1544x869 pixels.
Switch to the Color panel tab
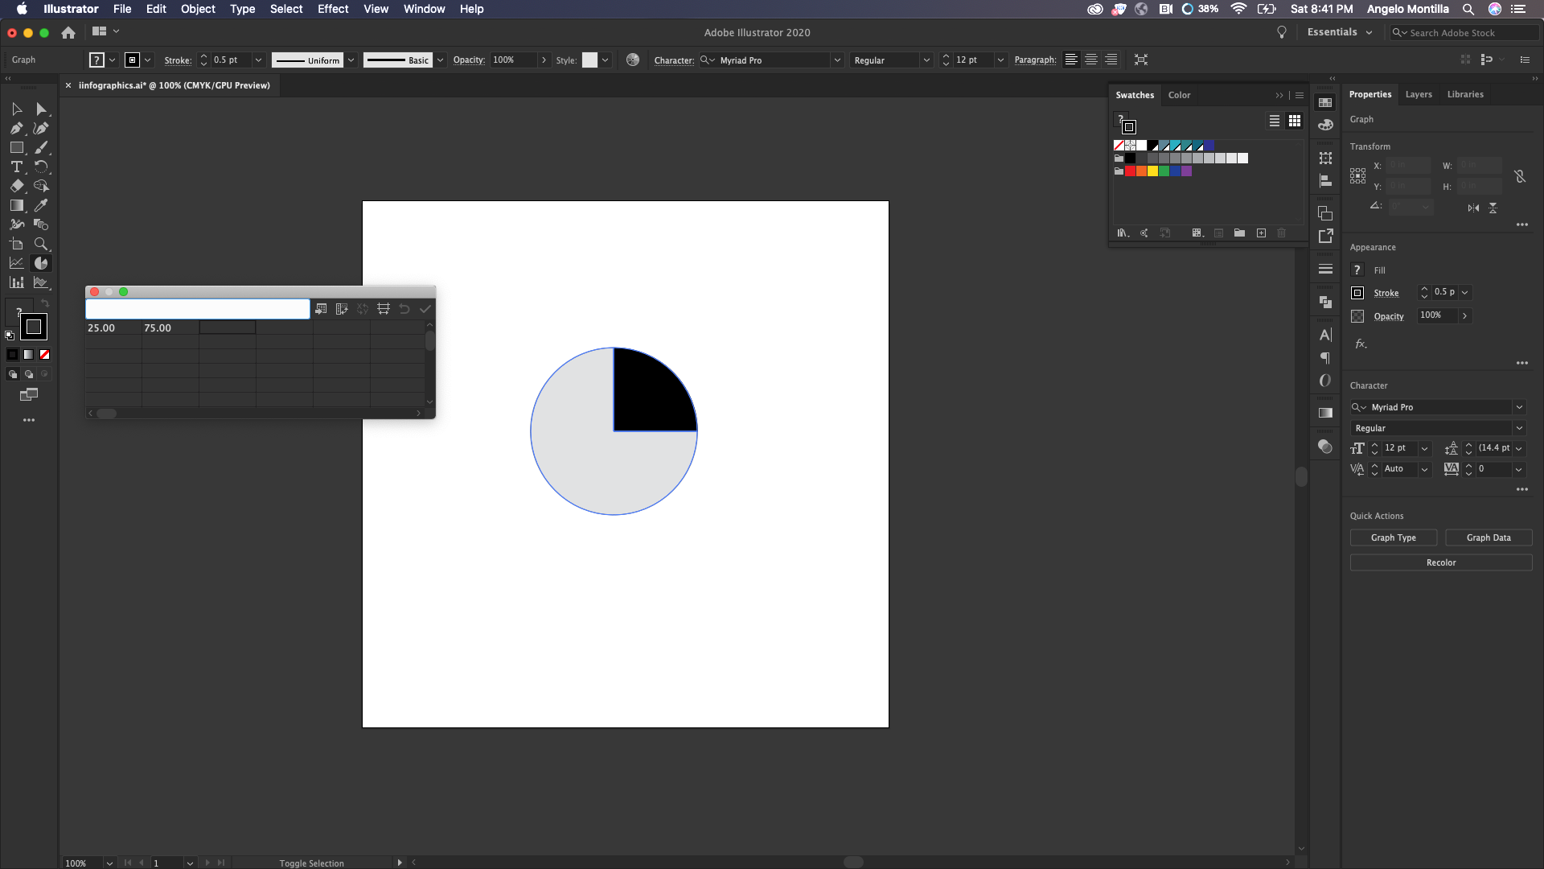pos(1179,95)
